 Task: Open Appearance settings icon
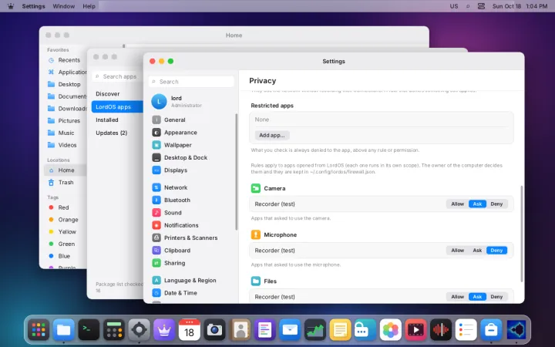156,133
